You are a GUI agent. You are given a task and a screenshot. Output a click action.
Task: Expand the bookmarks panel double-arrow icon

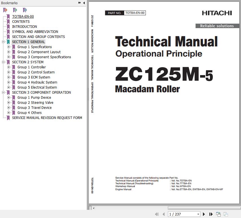click(80, 3)
